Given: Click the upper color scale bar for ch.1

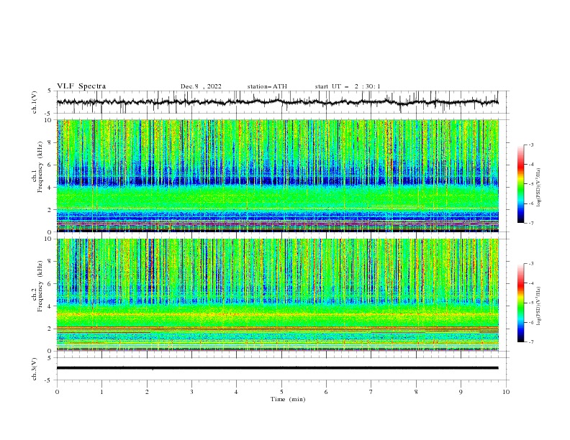Looking at the screenshot, I should coord(520,183).
